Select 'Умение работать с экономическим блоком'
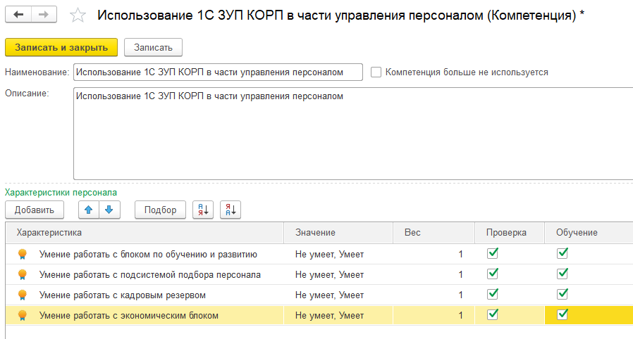Image resolution: width=633 pixels, height=339 pixels. [x=129, y=316]
